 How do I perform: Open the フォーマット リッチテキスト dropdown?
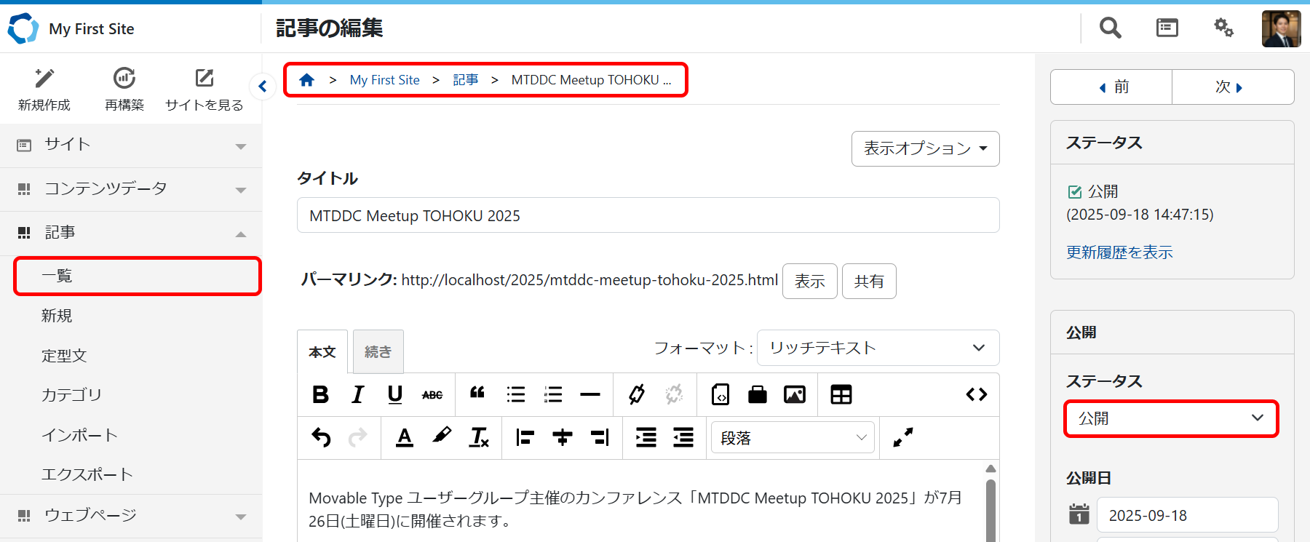coord(878,348)
